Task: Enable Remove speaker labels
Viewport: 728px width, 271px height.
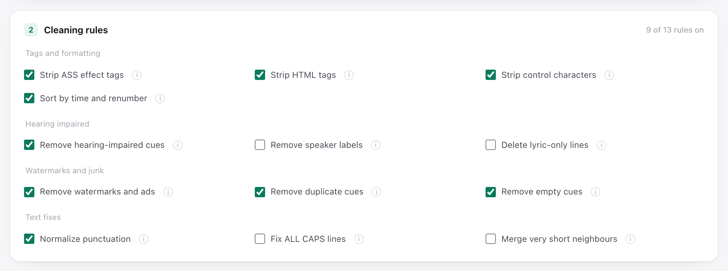Action: [x=260, y=145]
